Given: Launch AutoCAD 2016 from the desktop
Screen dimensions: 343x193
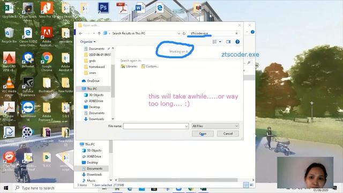Looking at the screenshot, I should point(9,62).
